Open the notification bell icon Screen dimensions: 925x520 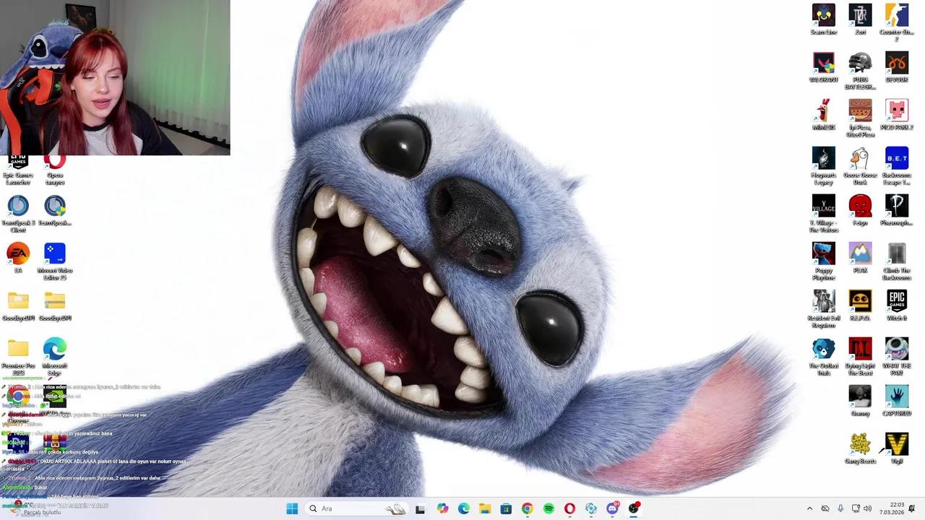coord(912,508)
